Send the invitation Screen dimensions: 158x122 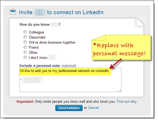pos(69,108)
